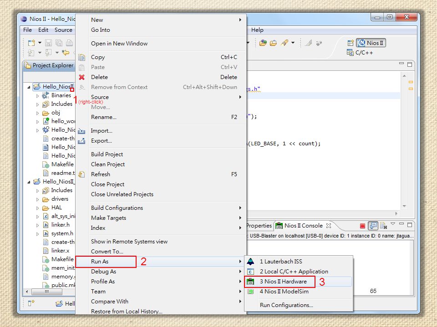The width and height of the screenshot is (437, 327).
Task: Choose Run Configurations... entry
Action: coord(299,305)
